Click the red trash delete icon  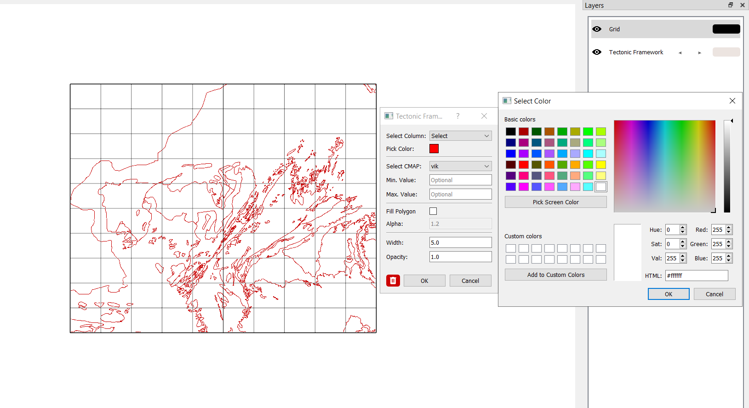(x=393, y=281)
